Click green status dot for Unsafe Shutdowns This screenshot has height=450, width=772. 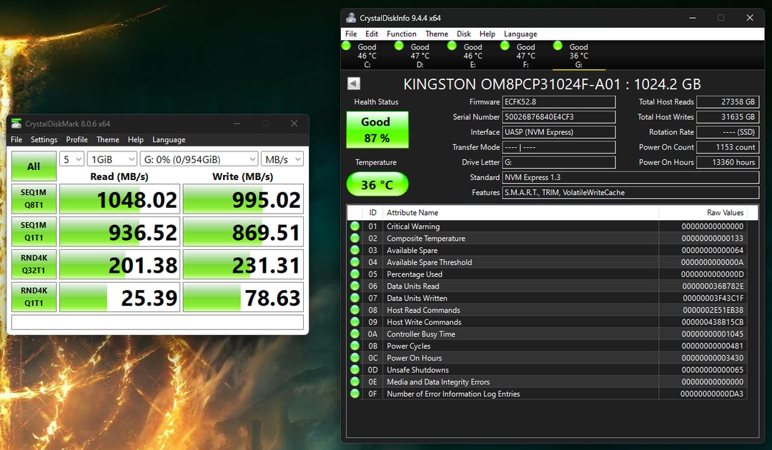(x=355, y=370)
